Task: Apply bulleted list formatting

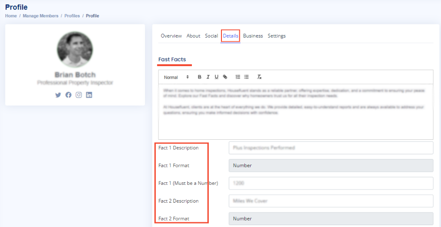Action: point(246,77)
